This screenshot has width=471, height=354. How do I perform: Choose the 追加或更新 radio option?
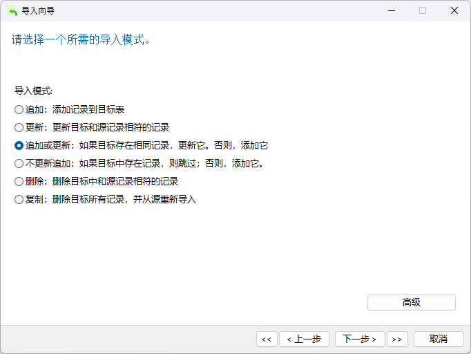(x=19, y=145)
